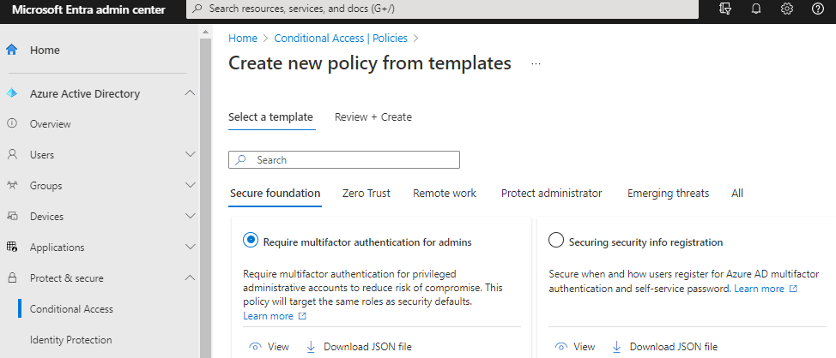Switch to the Zero Trust tab
The height and width of the screenshot is (358, 836).
(x=366, y=194)
